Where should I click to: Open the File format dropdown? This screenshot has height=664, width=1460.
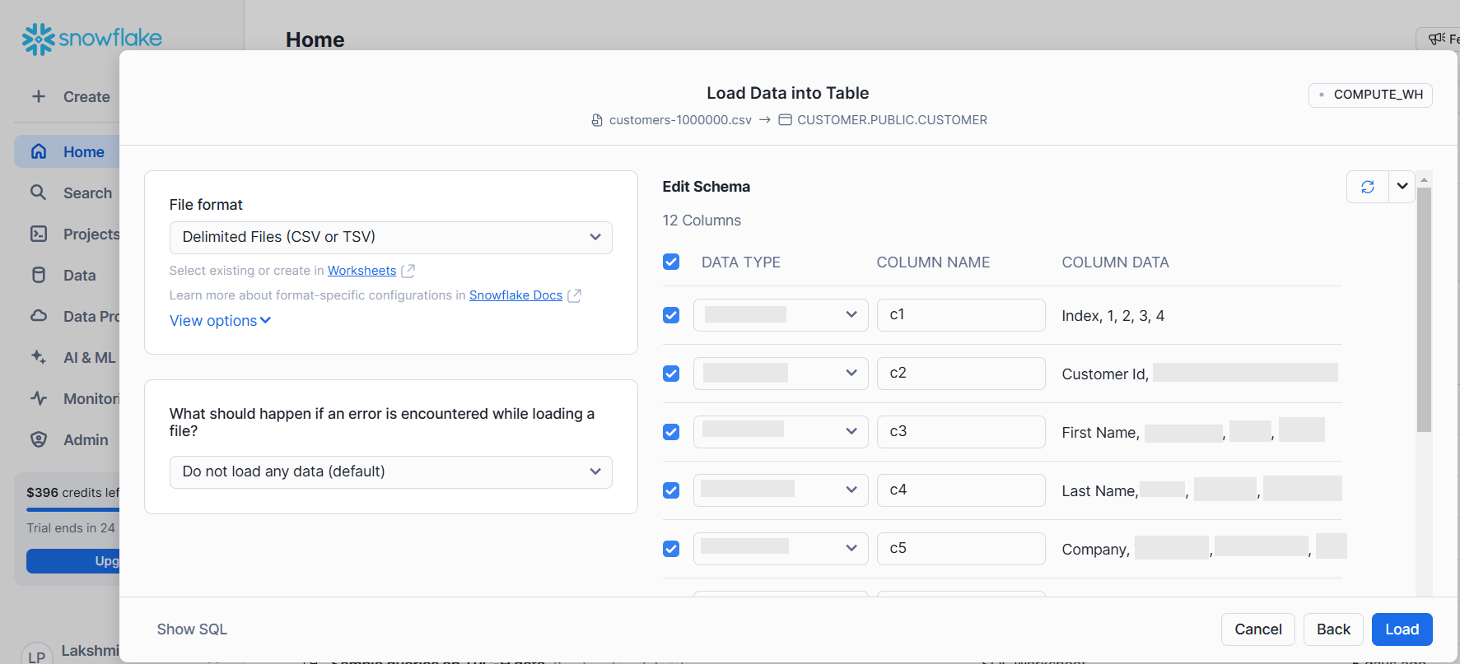coord(390,237)
